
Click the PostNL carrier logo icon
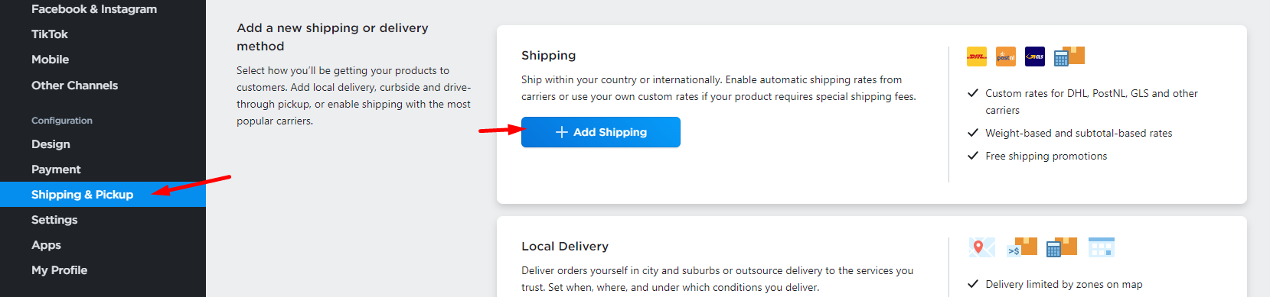(1005, 56)
